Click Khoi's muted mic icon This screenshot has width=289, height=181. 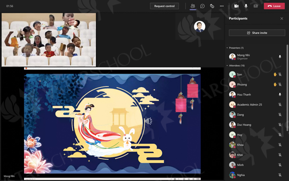pos(280,155)
